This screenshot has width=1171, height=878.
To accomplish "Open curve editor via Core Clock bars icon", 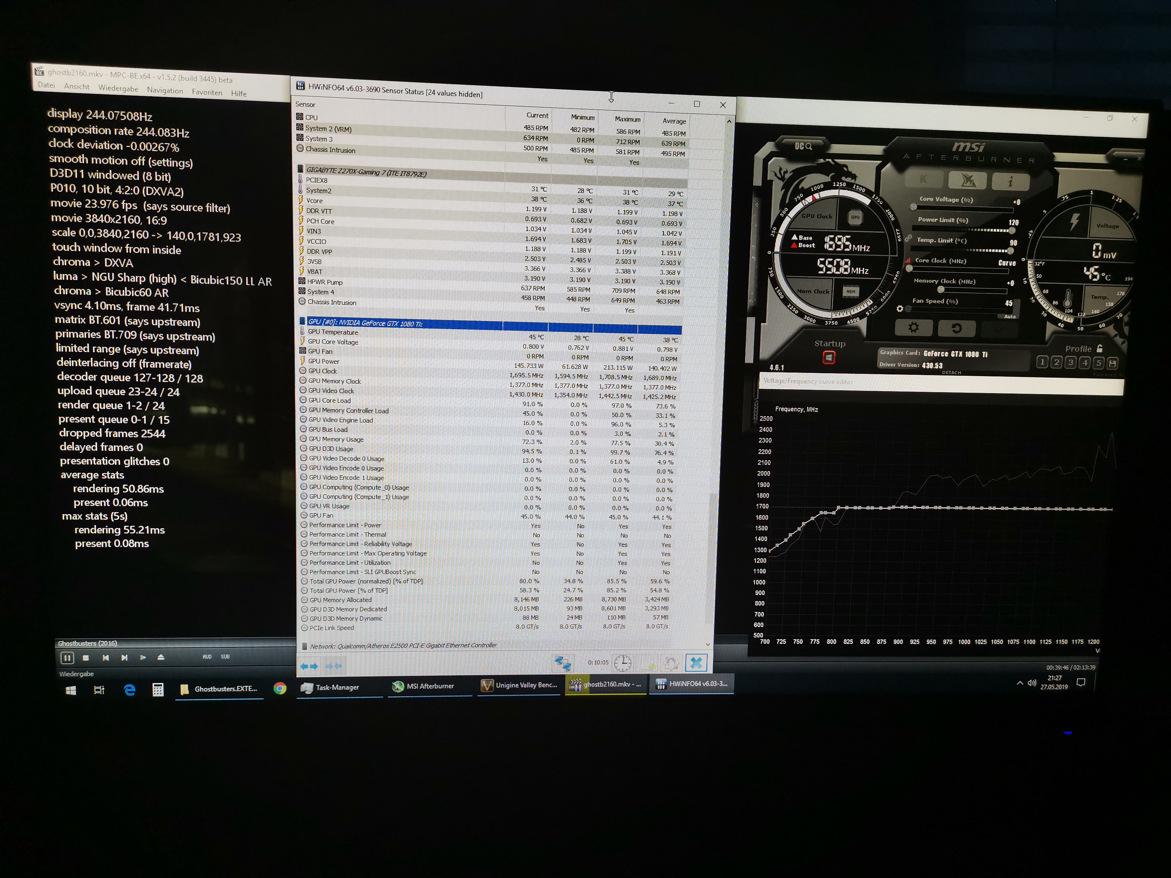I will [x=908, y=260].
